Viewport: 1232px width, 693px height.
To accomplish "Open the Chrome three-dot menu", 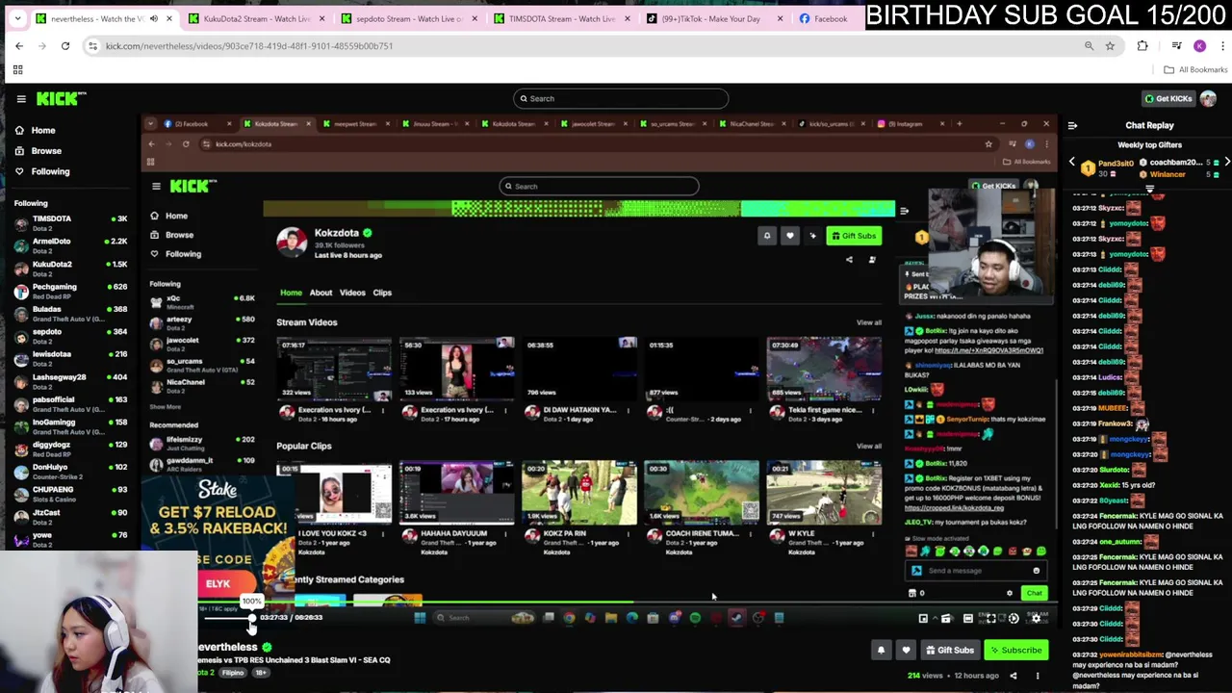I will click(x=1221, y=46).
